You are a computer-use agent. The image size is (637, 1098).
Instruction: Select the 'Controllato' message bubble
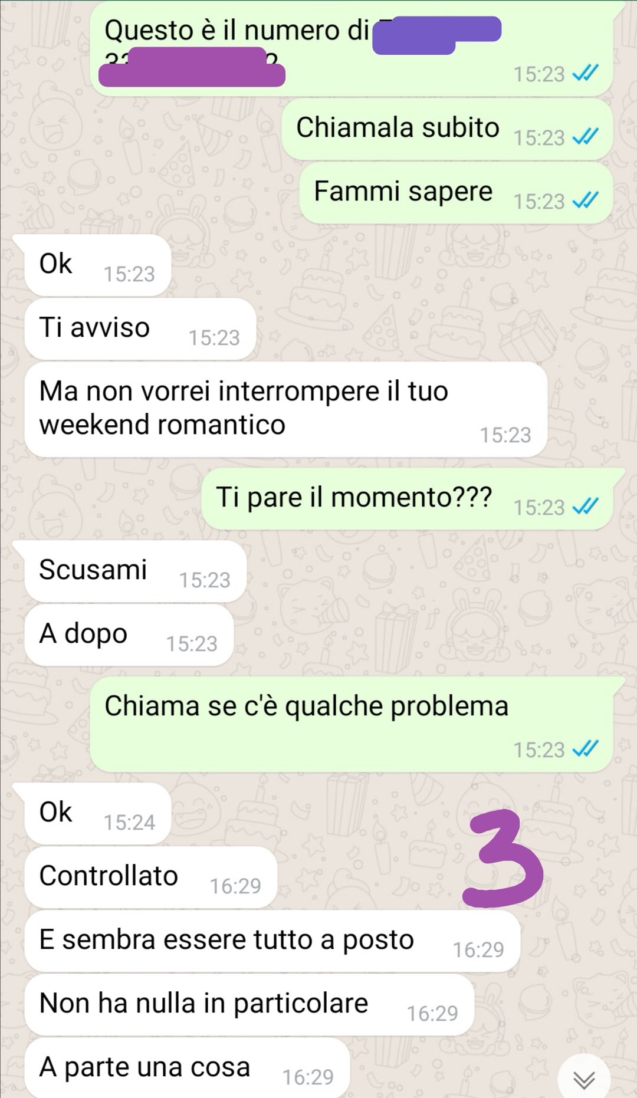(150, 877)
